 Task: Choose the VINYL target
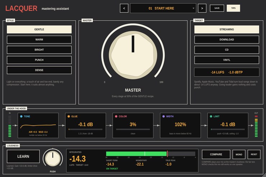[x=227, y=60]
